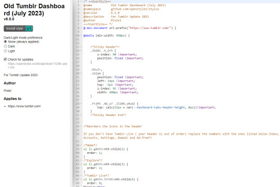The image size is (280, 187).
Task: Click the For Tumblr Update 2023 description in sidebar
Action: click(21, 75)
